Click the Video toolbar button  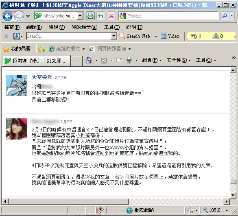coord(170,36)
